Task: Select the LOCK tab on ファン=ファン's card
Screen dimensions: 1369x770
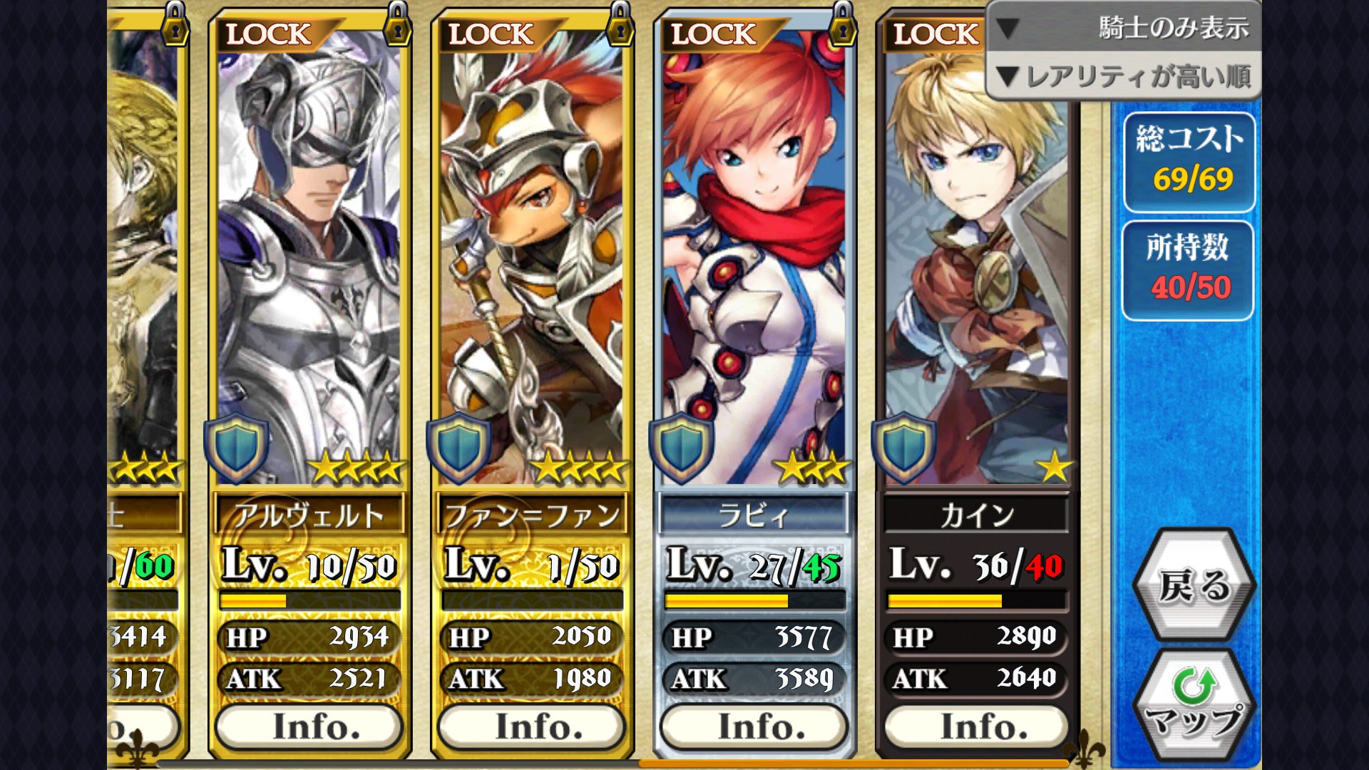Action: 492,34
